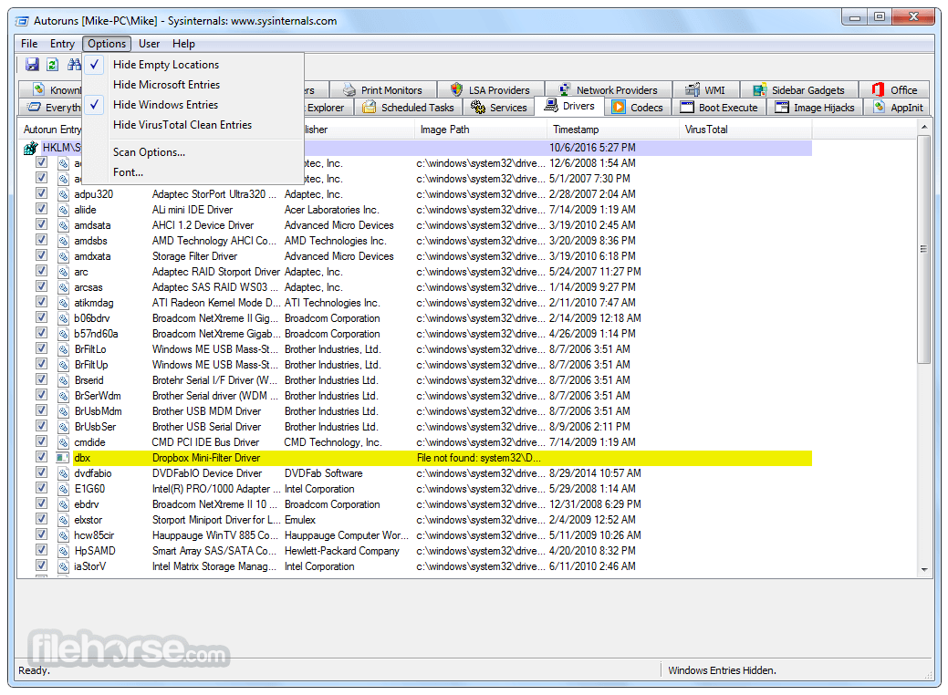Uncheck the aliide entry checkbox
The image size is (948, 695).
(x=41, y=209)
